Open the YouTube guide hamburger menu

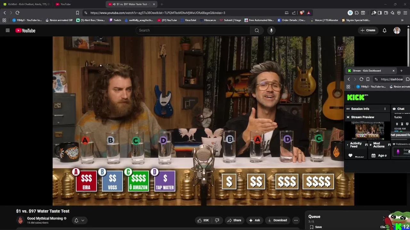8,30
